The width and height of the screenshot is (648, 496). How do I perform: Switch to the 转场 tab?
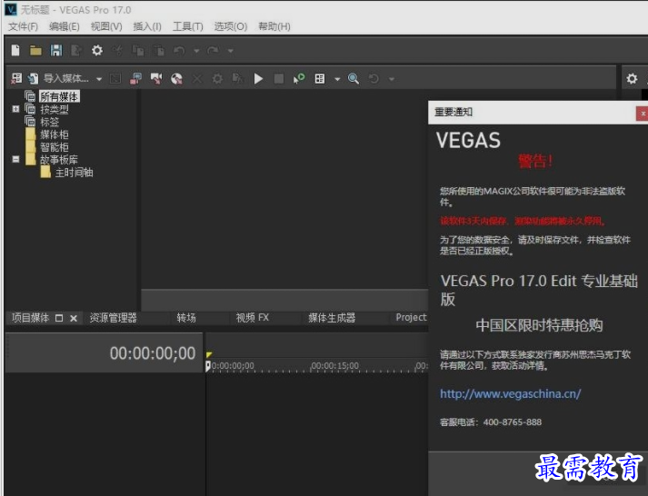click(186, 318)
